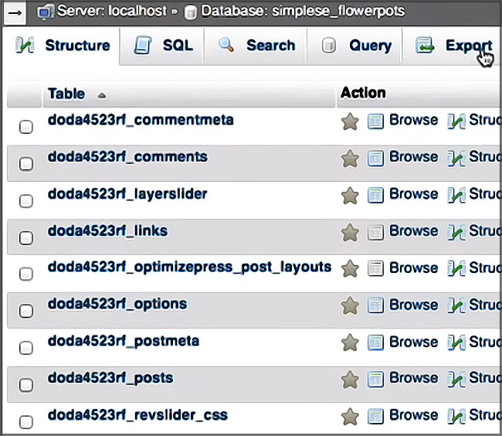Image resolution: width=502 pixels, height=436 pixels.
Task: Check the doda4523rf_revslider_css checkbox
Action: [x=26, y=421]
